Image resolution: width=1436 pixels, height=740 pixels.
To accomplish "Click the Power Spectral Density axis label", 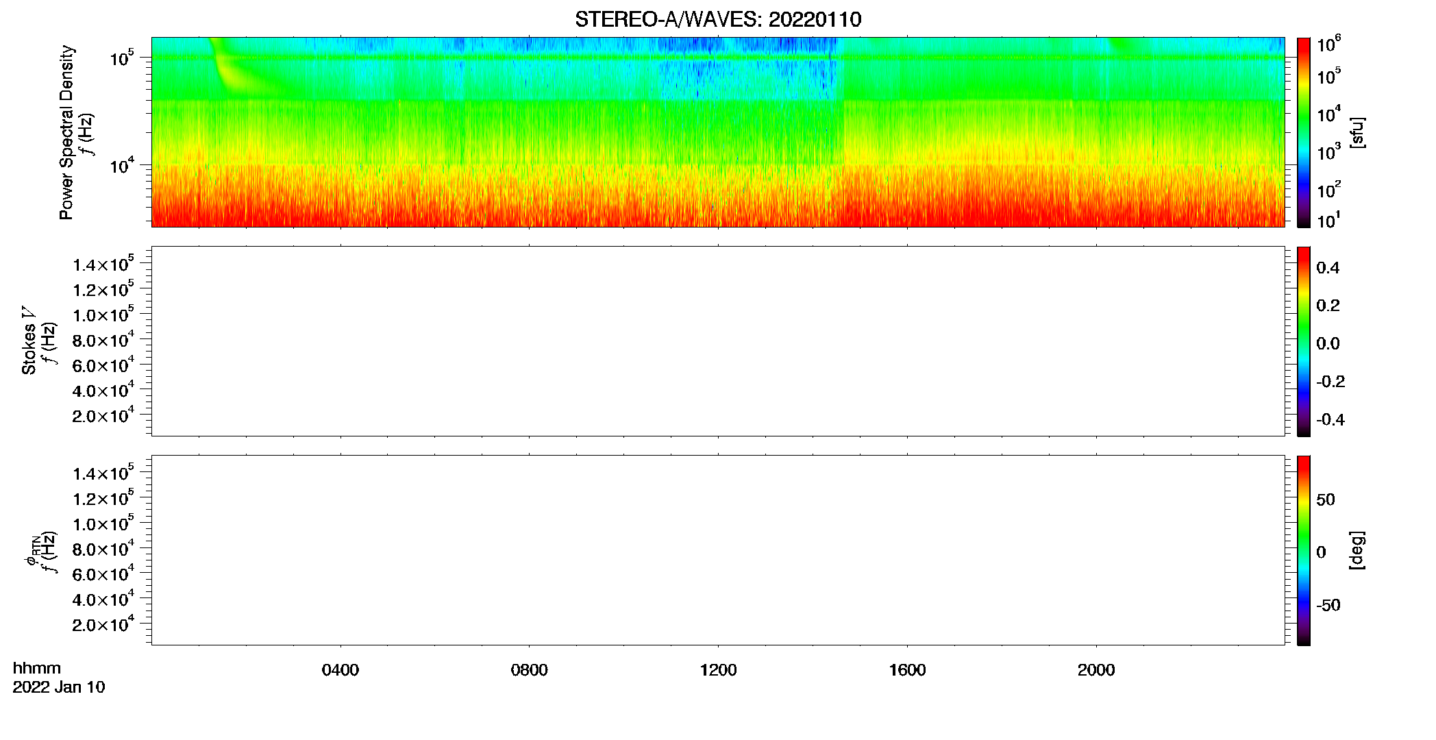I will click(x=66, y=132).
